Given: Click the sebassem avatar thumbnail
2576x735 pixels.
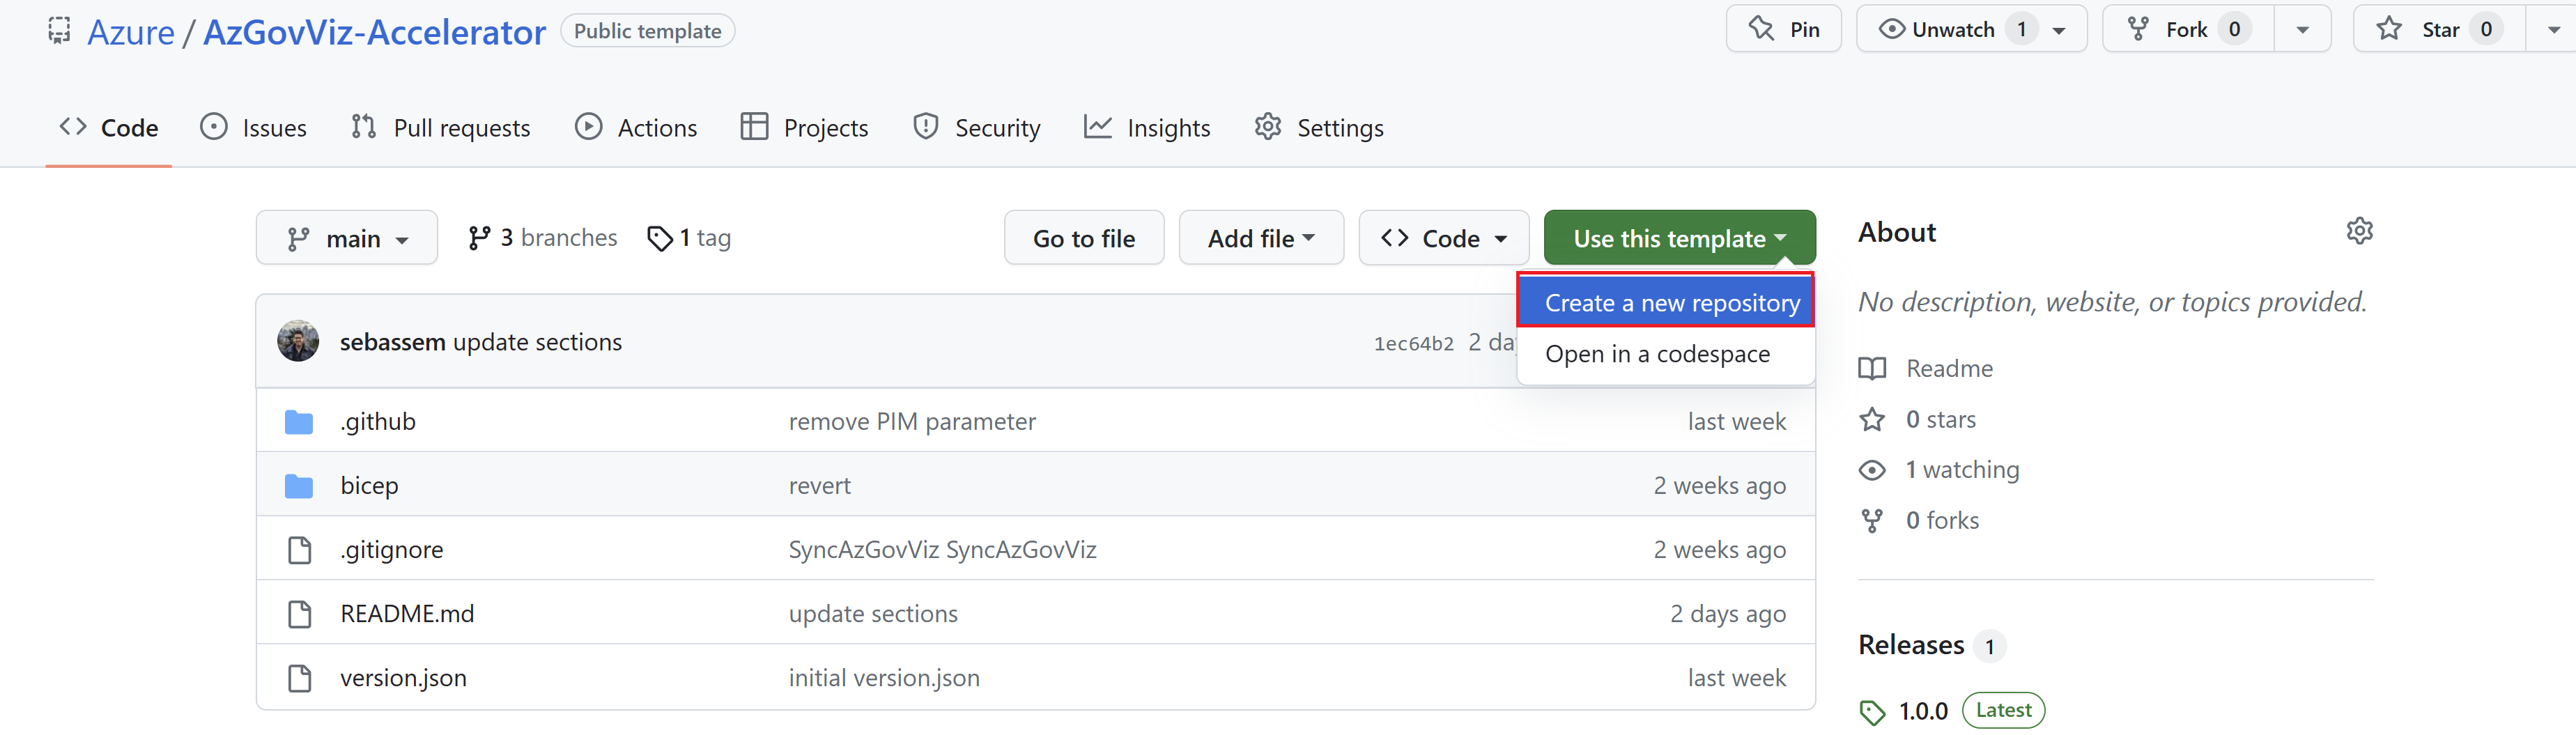Looking at the screenshot, I should click(298, 342).
